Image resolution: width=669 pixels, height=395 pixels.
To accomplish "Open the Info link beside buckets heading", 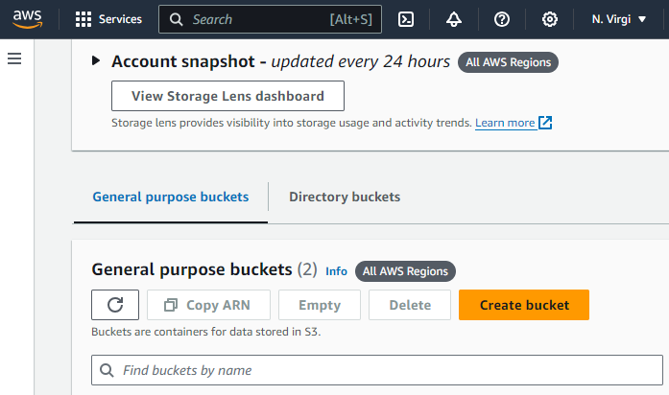I will (x=336, y=271).
